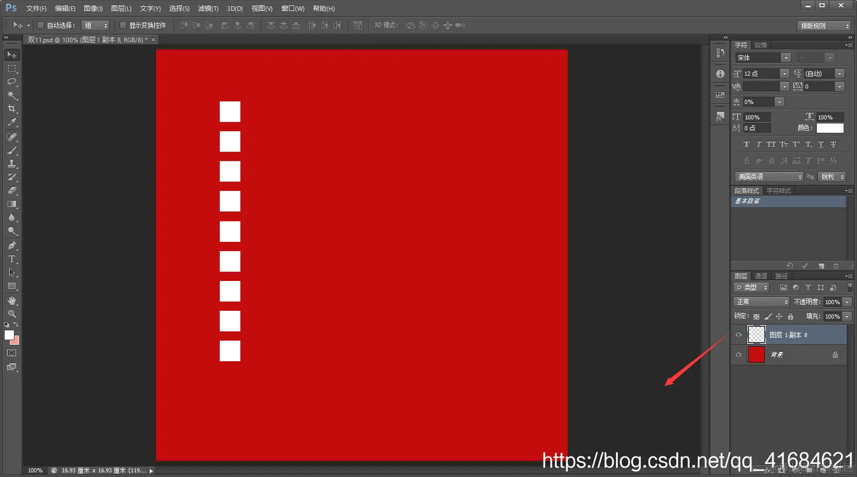Select the Horizontal Type tool

pyautogui.click(x=11, y=259)
